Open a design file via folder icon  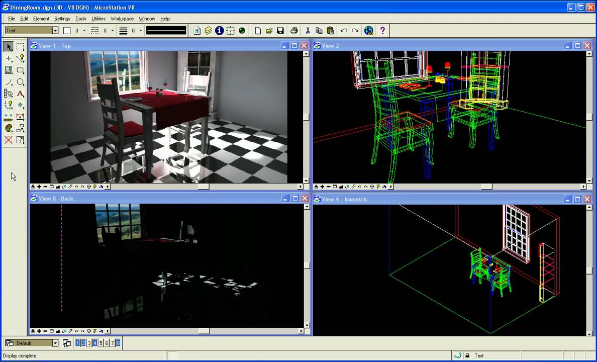[269, 31]
